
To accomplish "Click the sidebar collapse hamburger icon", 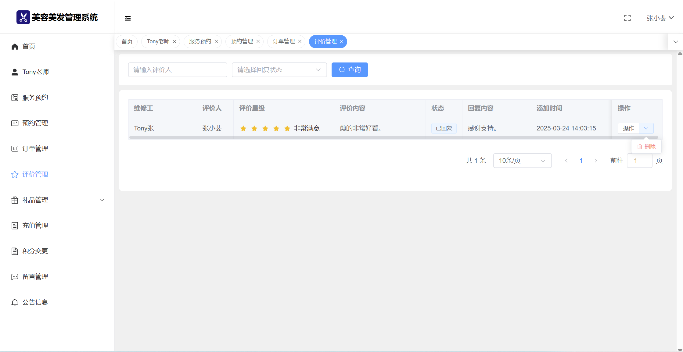I will click(128, 18).
